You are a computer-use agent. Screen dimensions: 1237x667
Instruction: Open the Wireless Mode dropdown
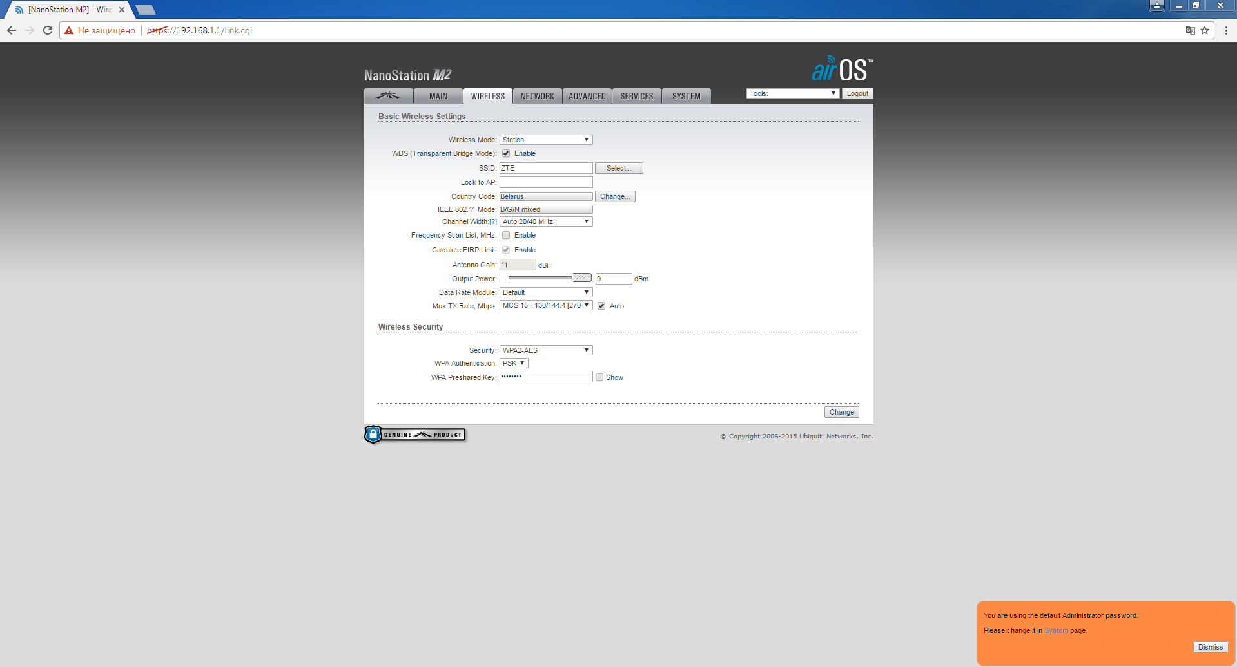[546, 140]
